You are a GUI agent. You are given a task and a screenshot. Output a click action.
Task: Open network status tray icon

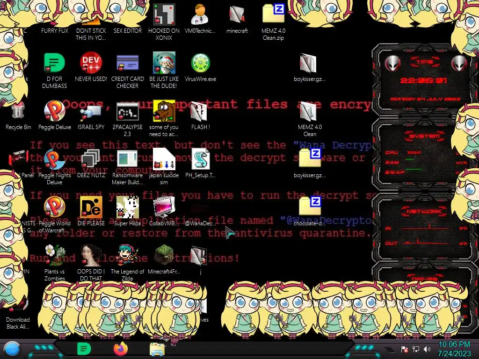(416, 349)
